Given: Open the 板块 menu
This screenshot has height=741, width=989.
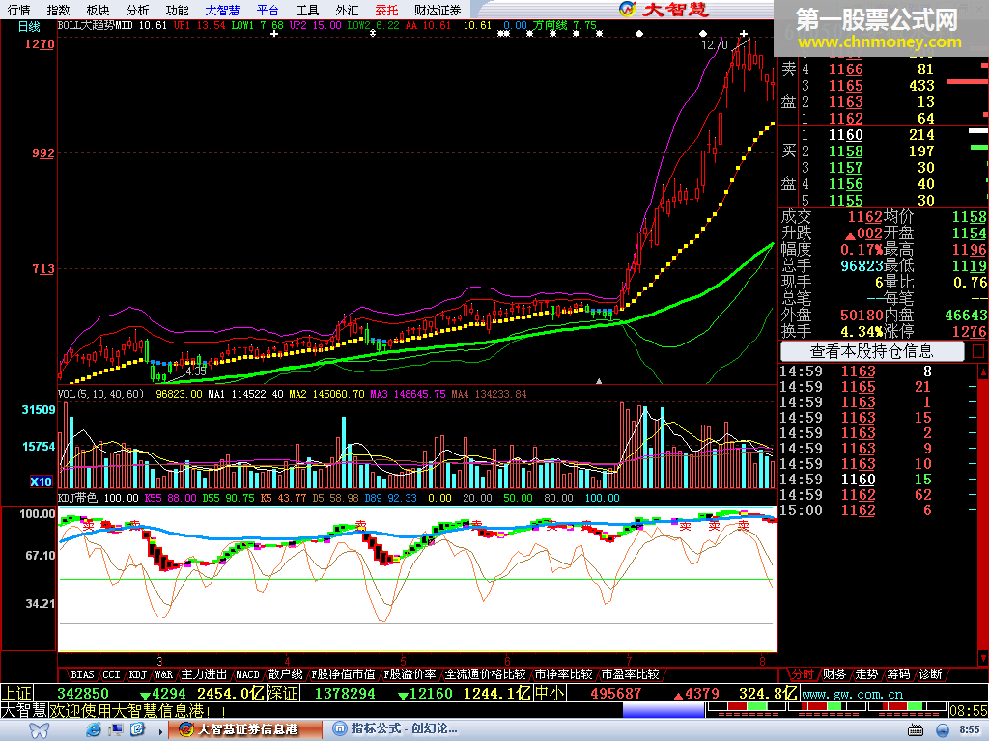Looking at the screenshot, I should 98,10.
